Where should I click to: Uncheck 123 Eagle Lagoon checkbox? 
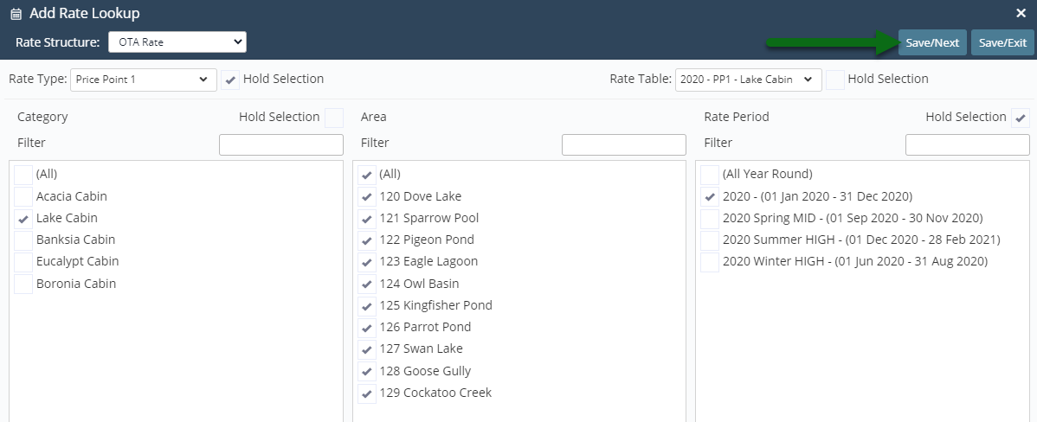click(x=366, y=262)
